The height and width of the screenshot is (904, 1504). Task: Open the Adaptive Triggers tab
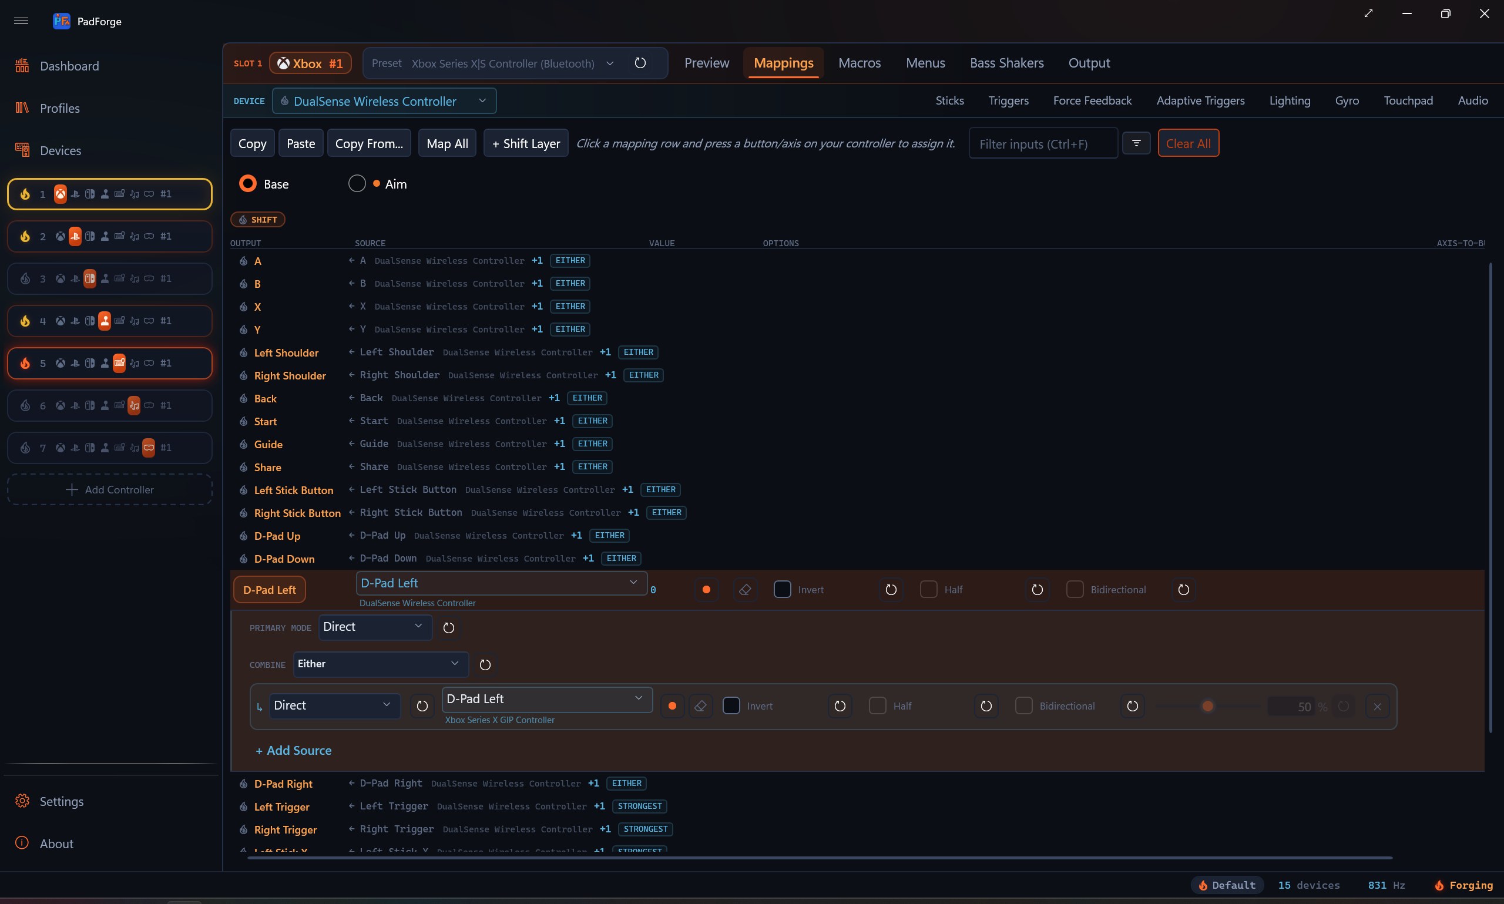[x=1200, y=100]
